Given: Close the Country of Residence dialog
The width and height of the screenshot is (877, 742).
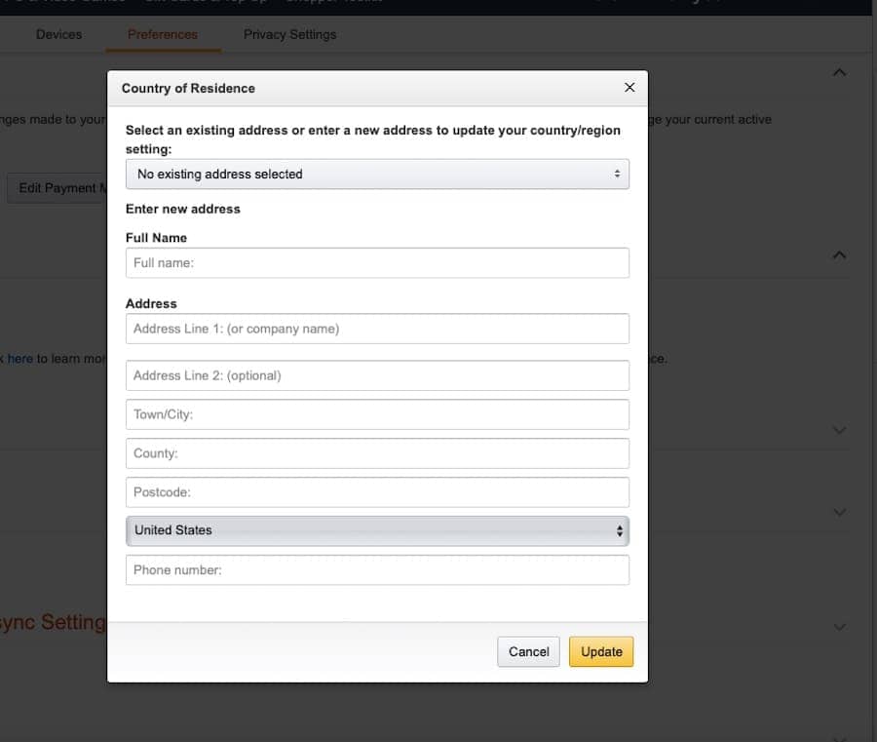Looking at the screenshot, I should (x=629, y=88).
